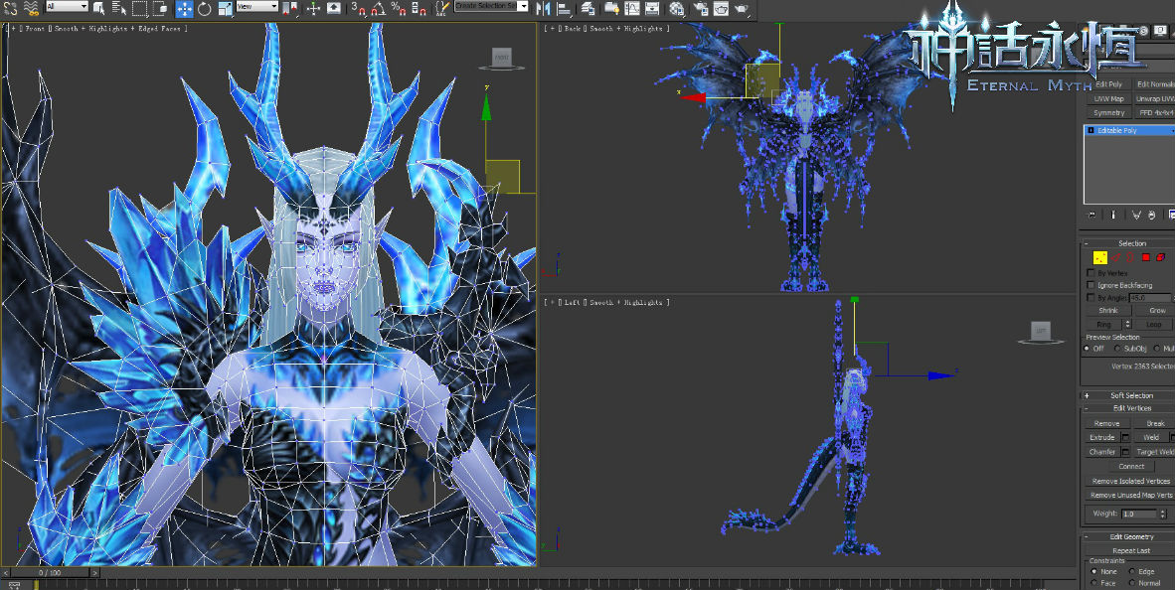Toggle the Angle Snap icon

click(x=380, y=9)
